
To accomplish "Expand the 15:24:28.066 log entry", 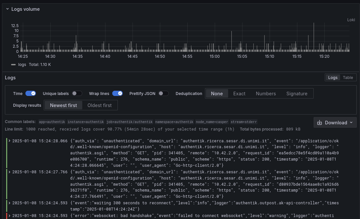I will pos(9,141).
